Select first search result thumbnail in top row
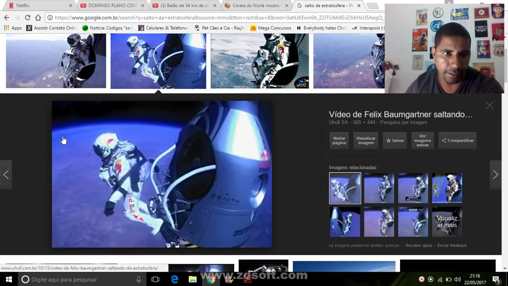 (x=56, y=61)
